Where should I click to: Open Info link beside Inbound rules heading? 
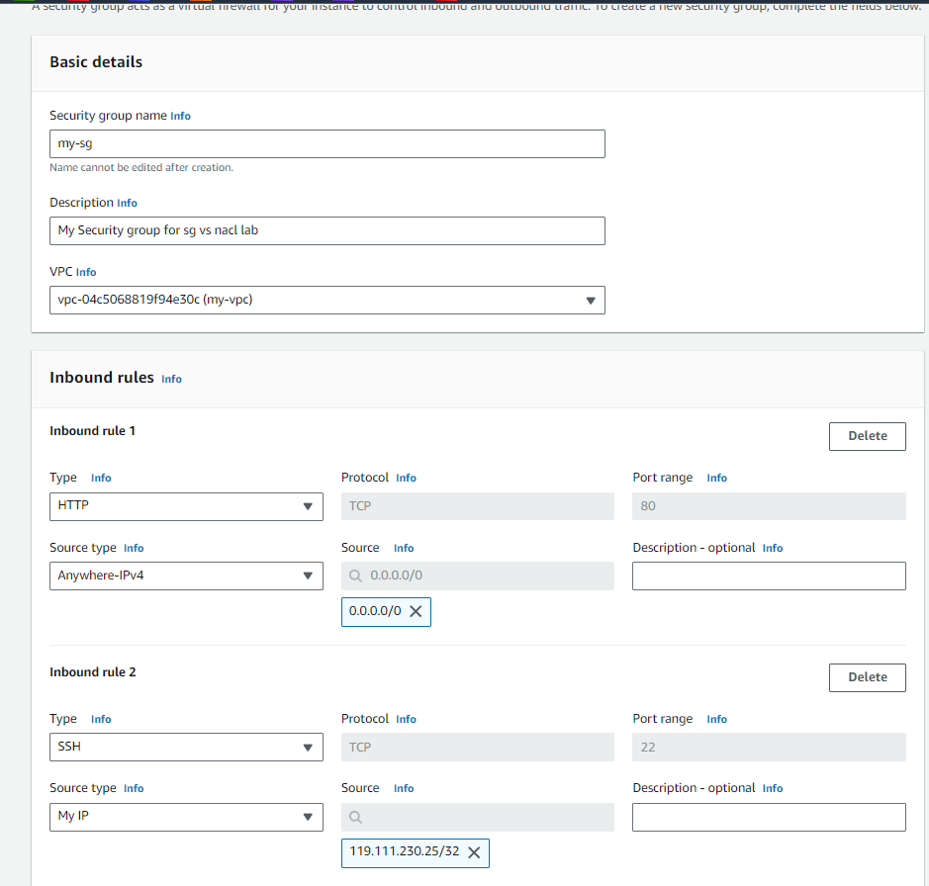(172, 379)
